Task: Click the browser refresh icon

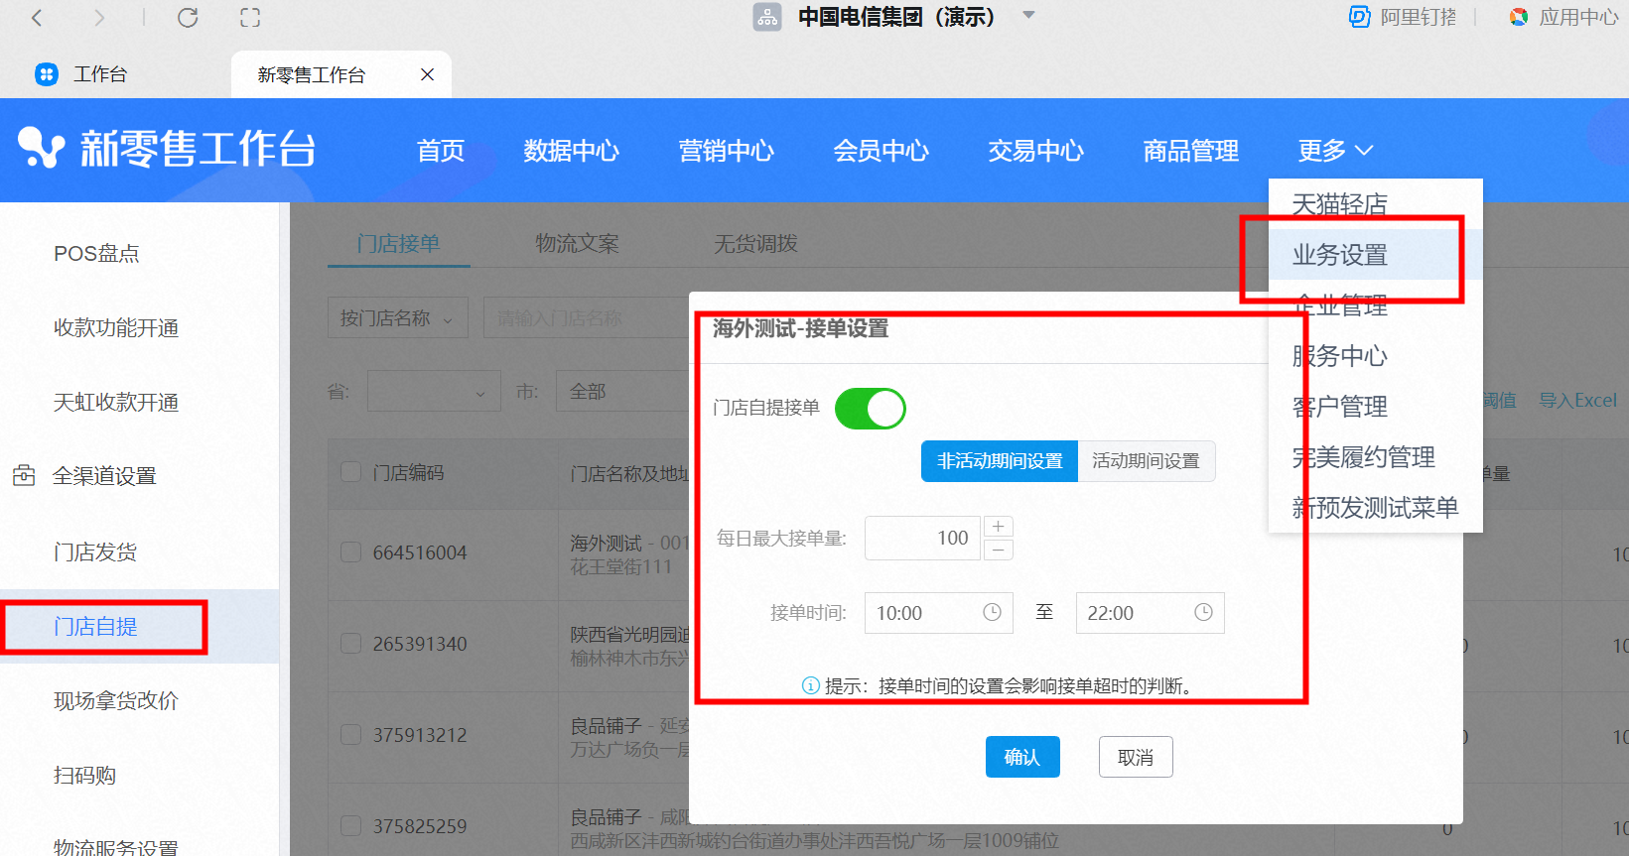Action: [x=188, y=18]
